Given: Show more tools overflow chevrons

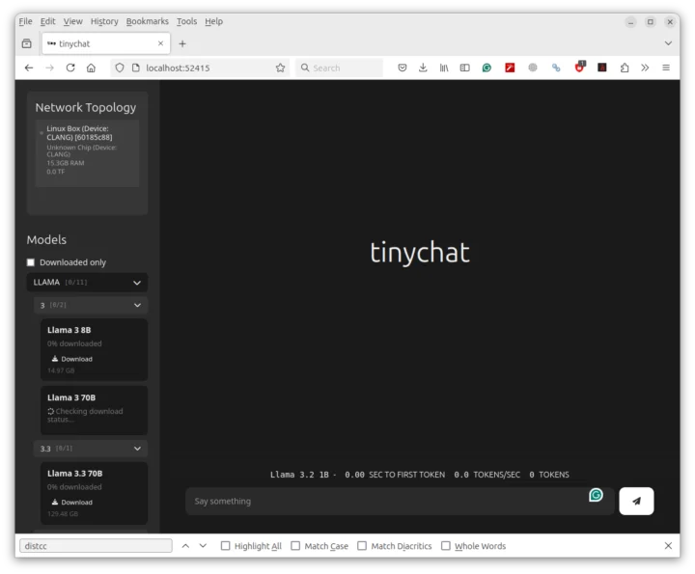Looking at the screenshot, I should pos(645,68).
